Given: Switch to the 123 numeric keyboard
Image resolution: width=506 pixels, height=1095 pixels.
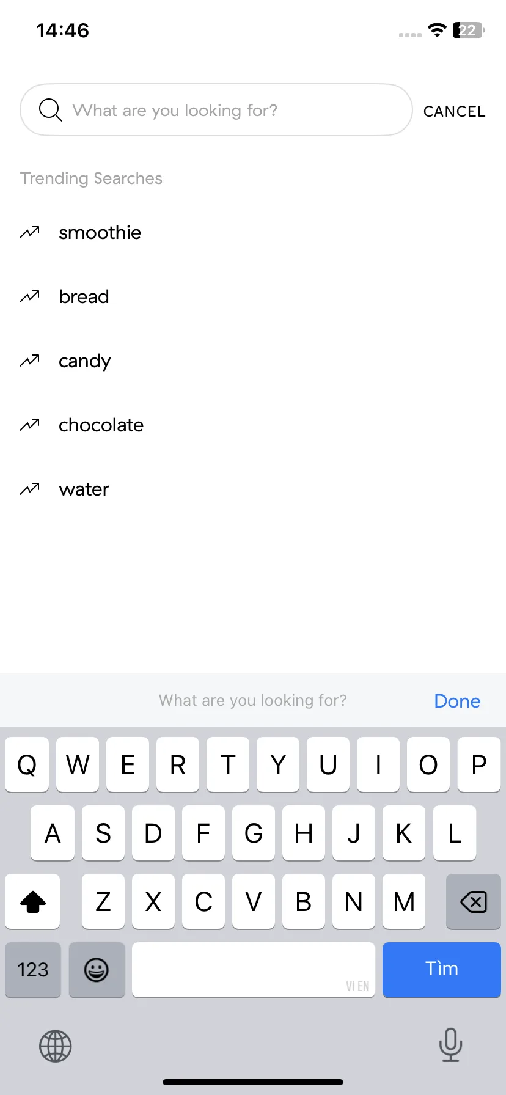Looking at the screenshot, I should [33, 970].
